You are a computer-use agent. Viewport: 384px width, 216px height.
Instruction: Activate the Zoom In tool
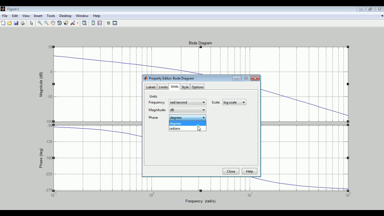coord(40,23)
